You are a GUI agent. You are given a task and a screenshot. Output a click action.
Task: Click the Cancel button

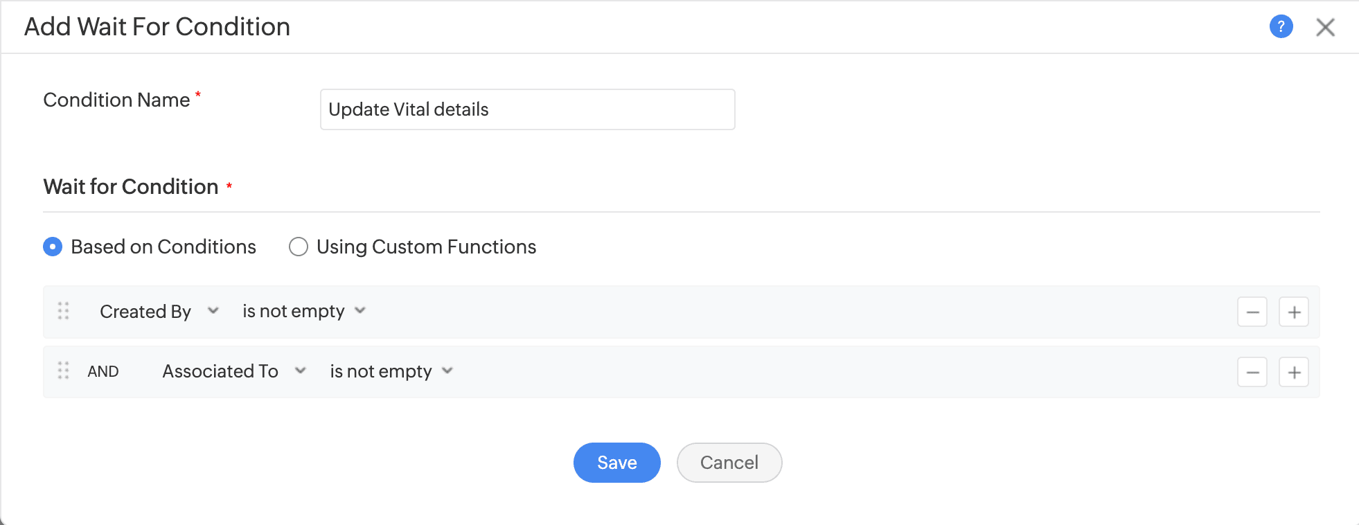[729, 463]
